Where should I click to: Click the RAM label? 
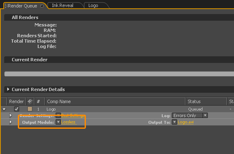[x=50, y=30]
